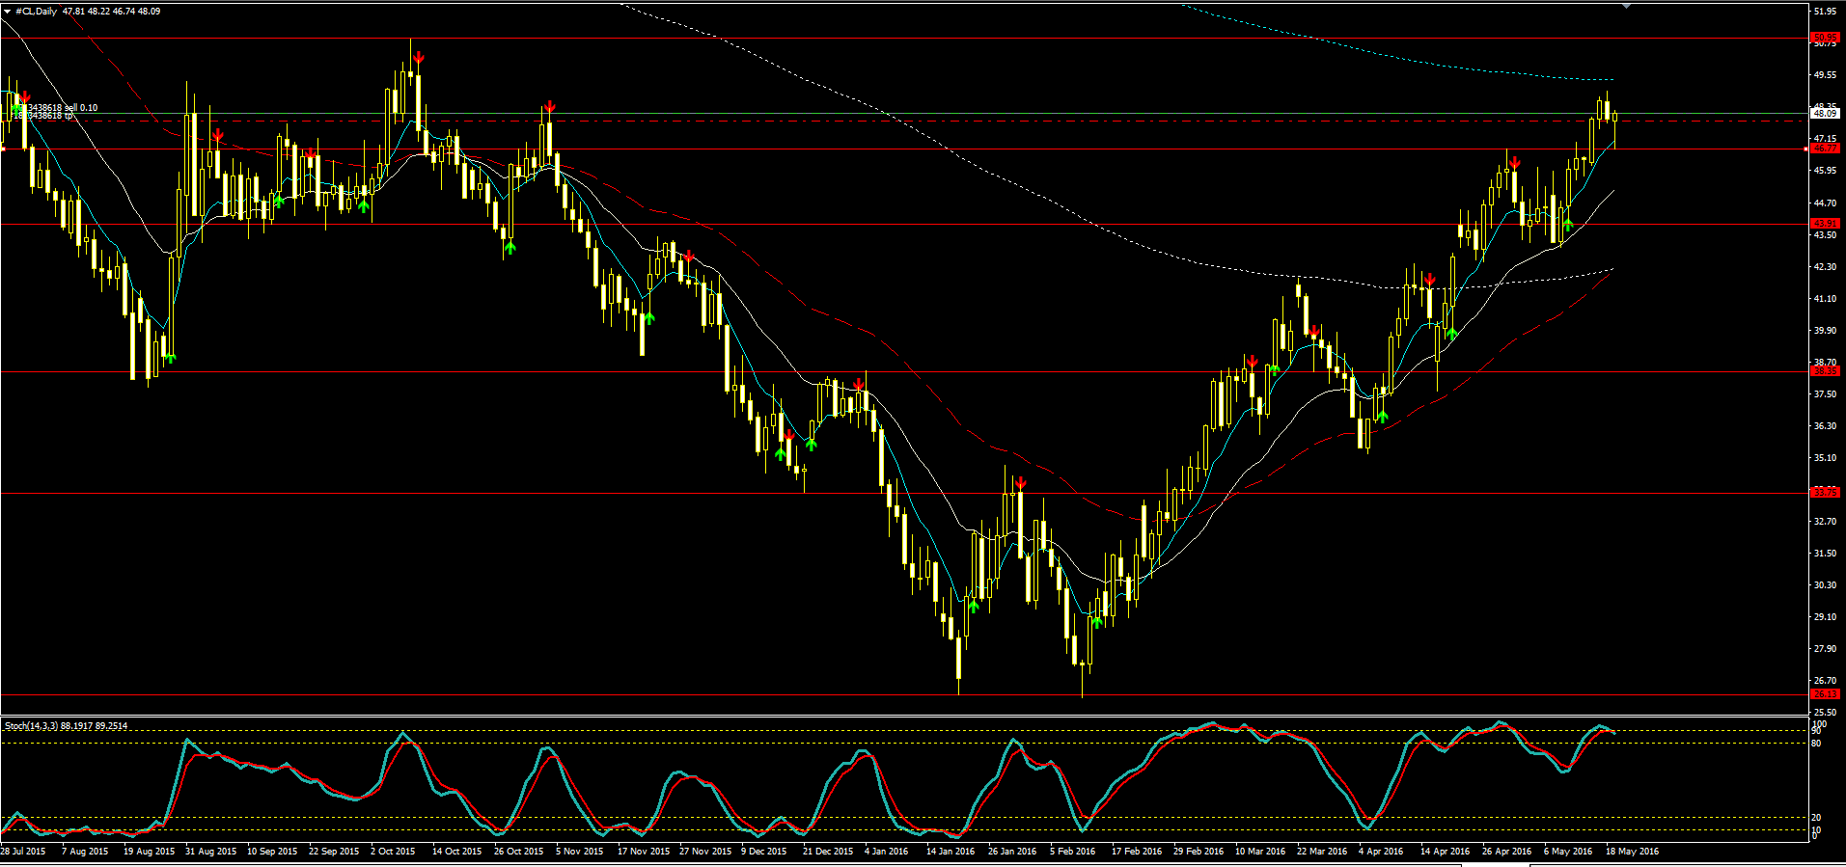Viewport: 1846px width, 867px height.
Task: Click the white handle on the 46.77 line's right end
Action: 1806,149
